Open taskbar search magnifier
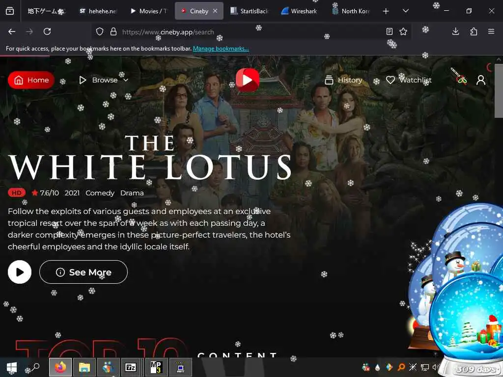The height and width of the screenshot is (377, 503). click(x=35, y=367)
